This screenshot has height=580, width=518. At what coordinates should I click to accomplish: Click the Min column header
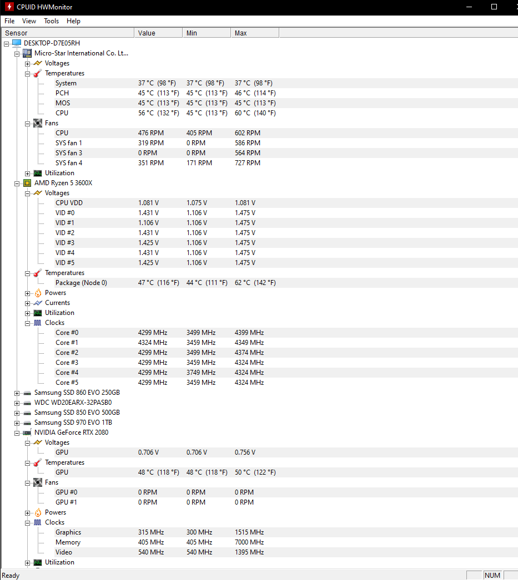(207, 33)
